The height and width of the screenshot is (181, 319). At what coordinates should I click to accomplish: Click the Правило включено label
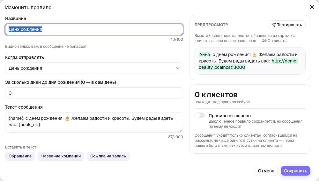tap(230, 116)
